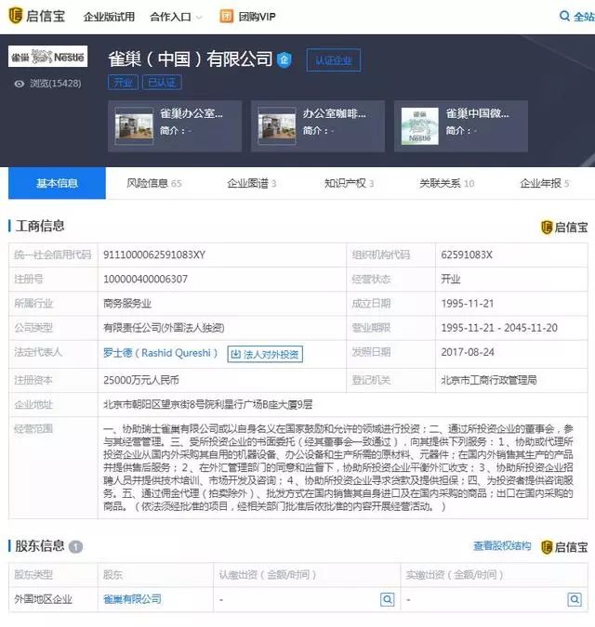Click the eye icon next to 浏览(15428)
The image size is (595, 627).
[20, 84]
